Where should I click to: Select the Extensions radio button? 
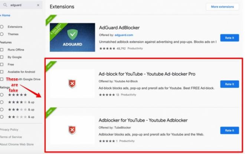coord(2,27)
